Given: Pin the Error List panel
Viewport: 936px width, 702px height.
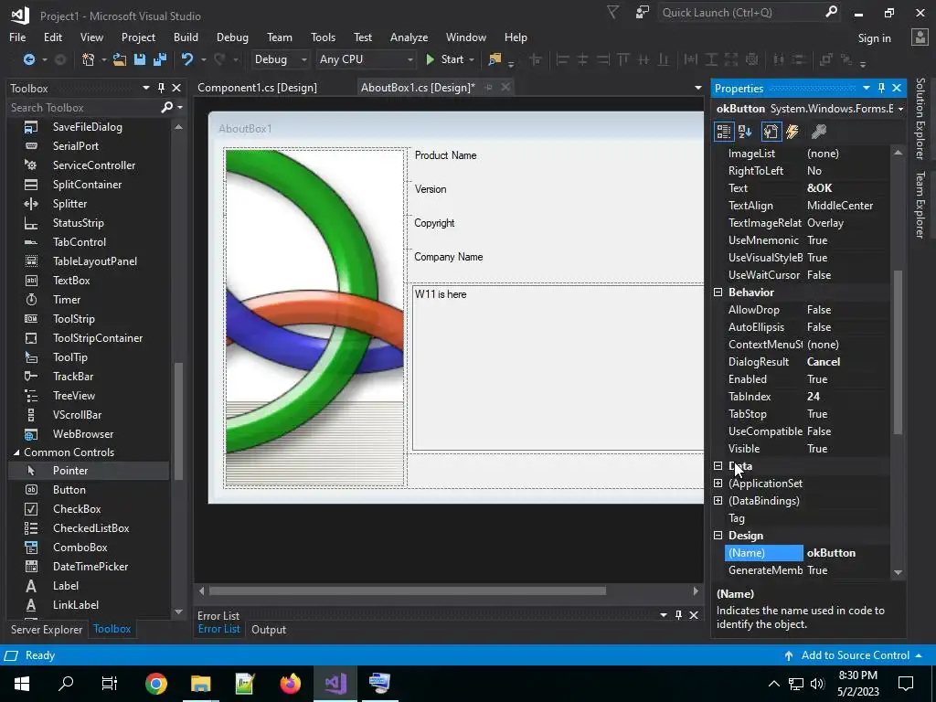Looking at the screenshot, I should (x=678, y=615).
